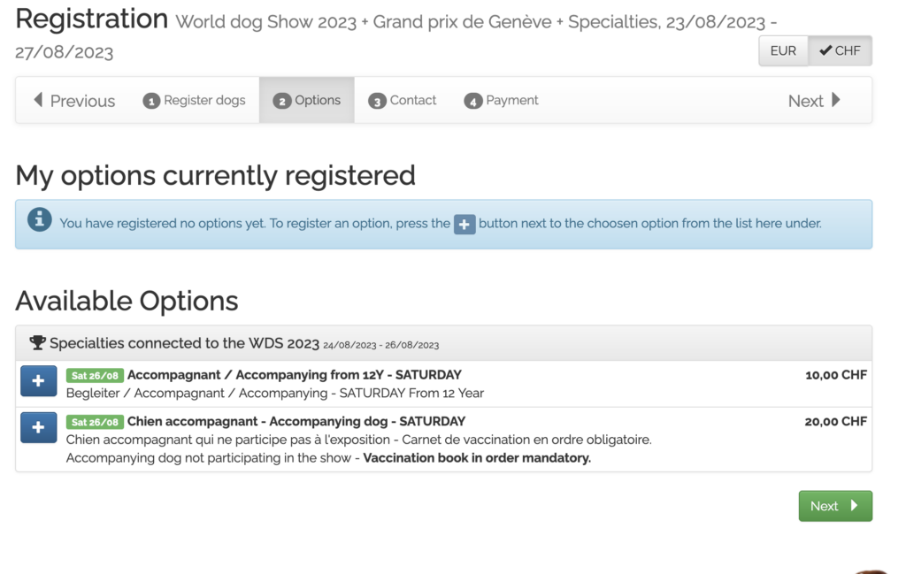Click the Specialties connected to WDS 2023 header
Screen dimensions: 906x574
pos(184,343)
